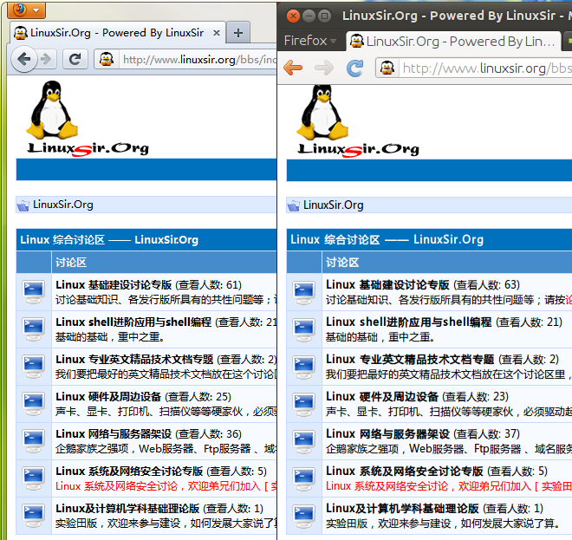Image resolution: width=572 pixels, height=540 pixels.
Task: Click the LinuxSir.Org penguin logo in left window
Action: [x=88, y=119]
